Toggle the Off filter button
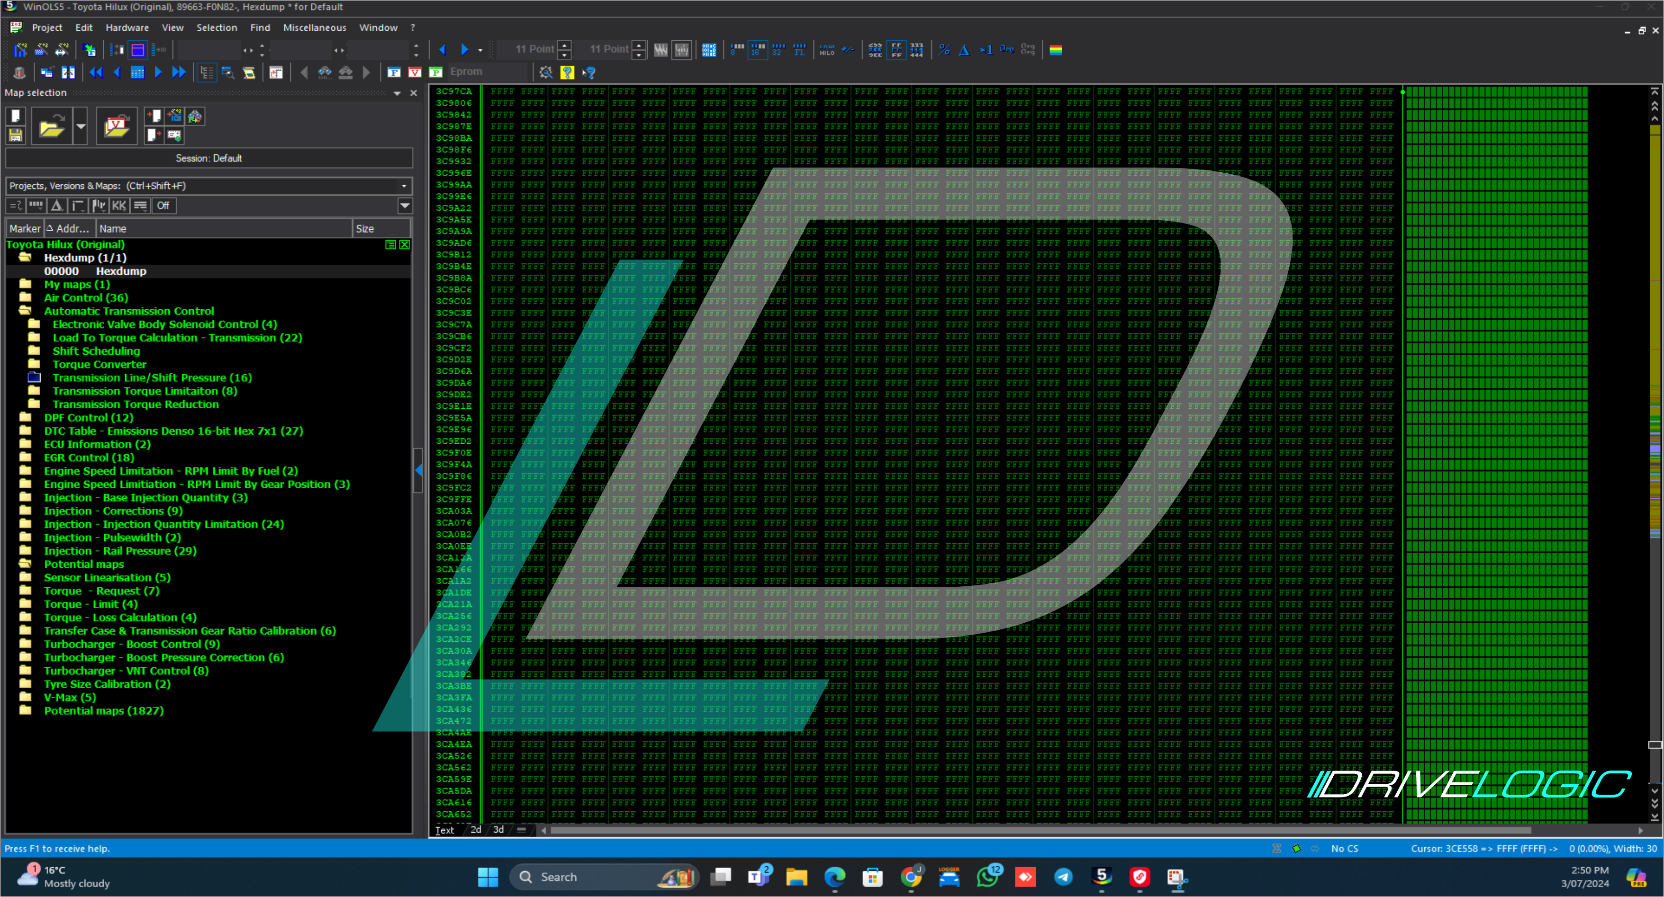Image resolution: width=1664 pixels, height=897 pixels. click(163, 206)
